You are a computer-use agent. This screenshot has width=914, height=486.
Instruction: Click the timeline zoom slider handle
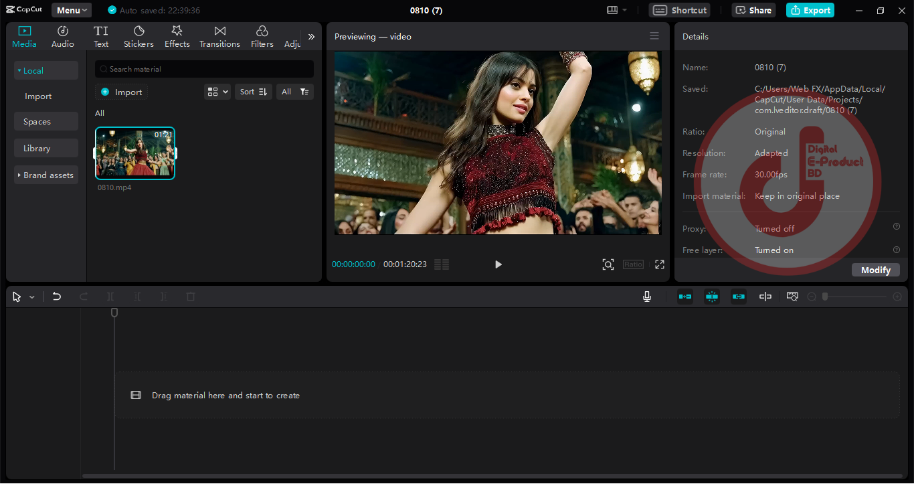pos(825,297)
